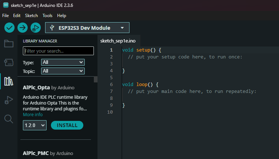This screenshot has width=279, height=159.
Task: Open the Tools menu
Action: point(47,16)
